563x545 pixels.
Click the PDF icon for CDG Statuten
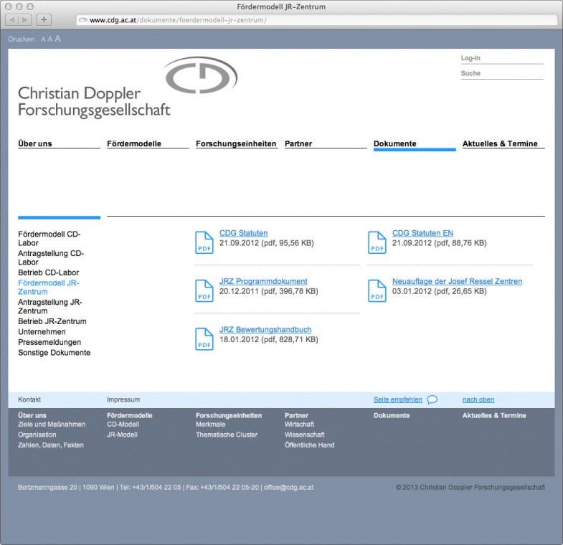(204, 242)
